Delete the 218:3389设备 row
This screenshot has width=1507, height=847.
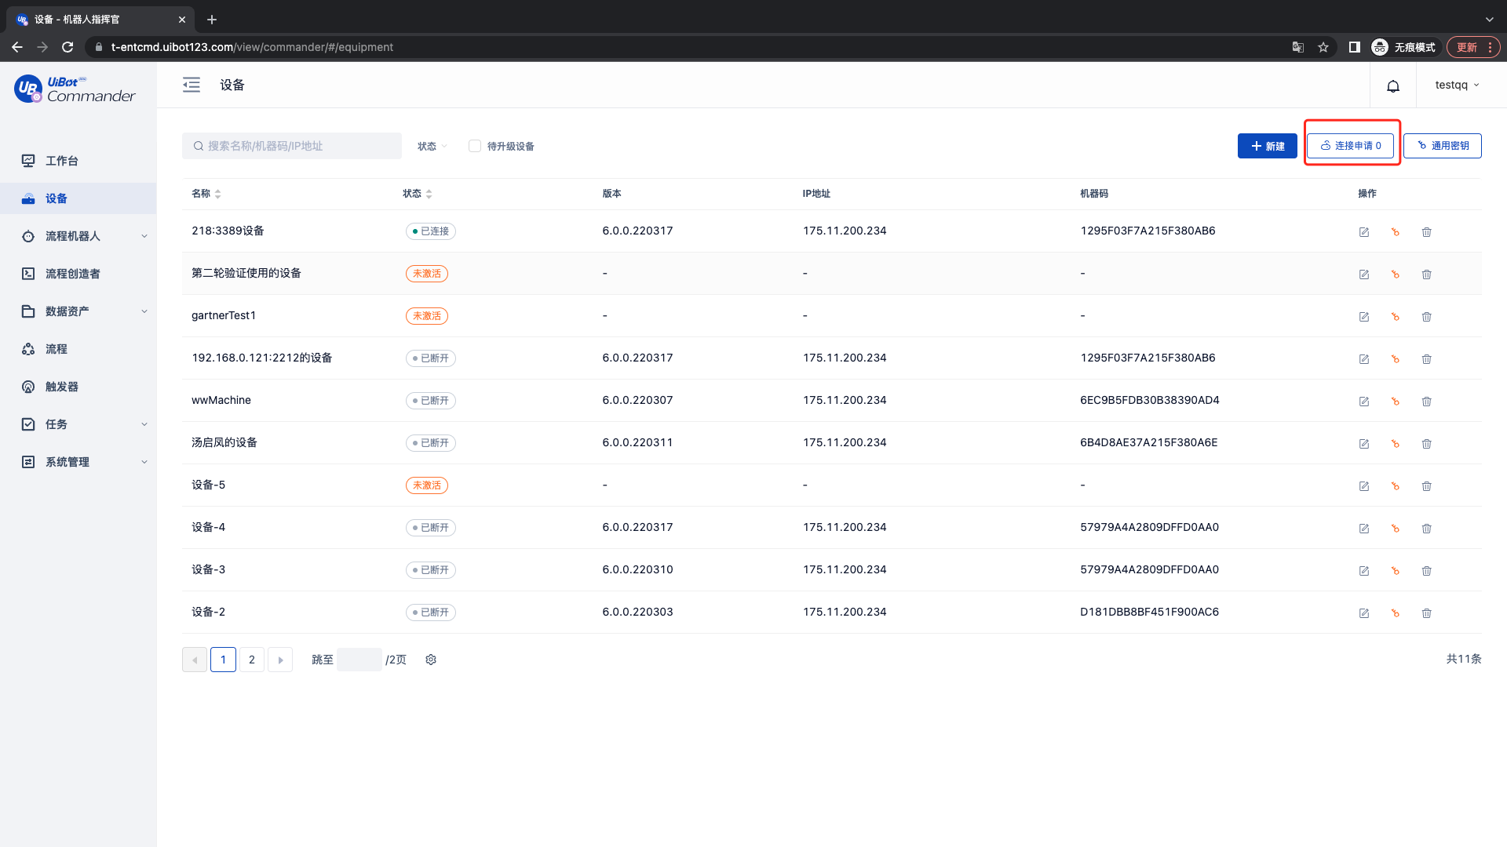(1427, 232)
